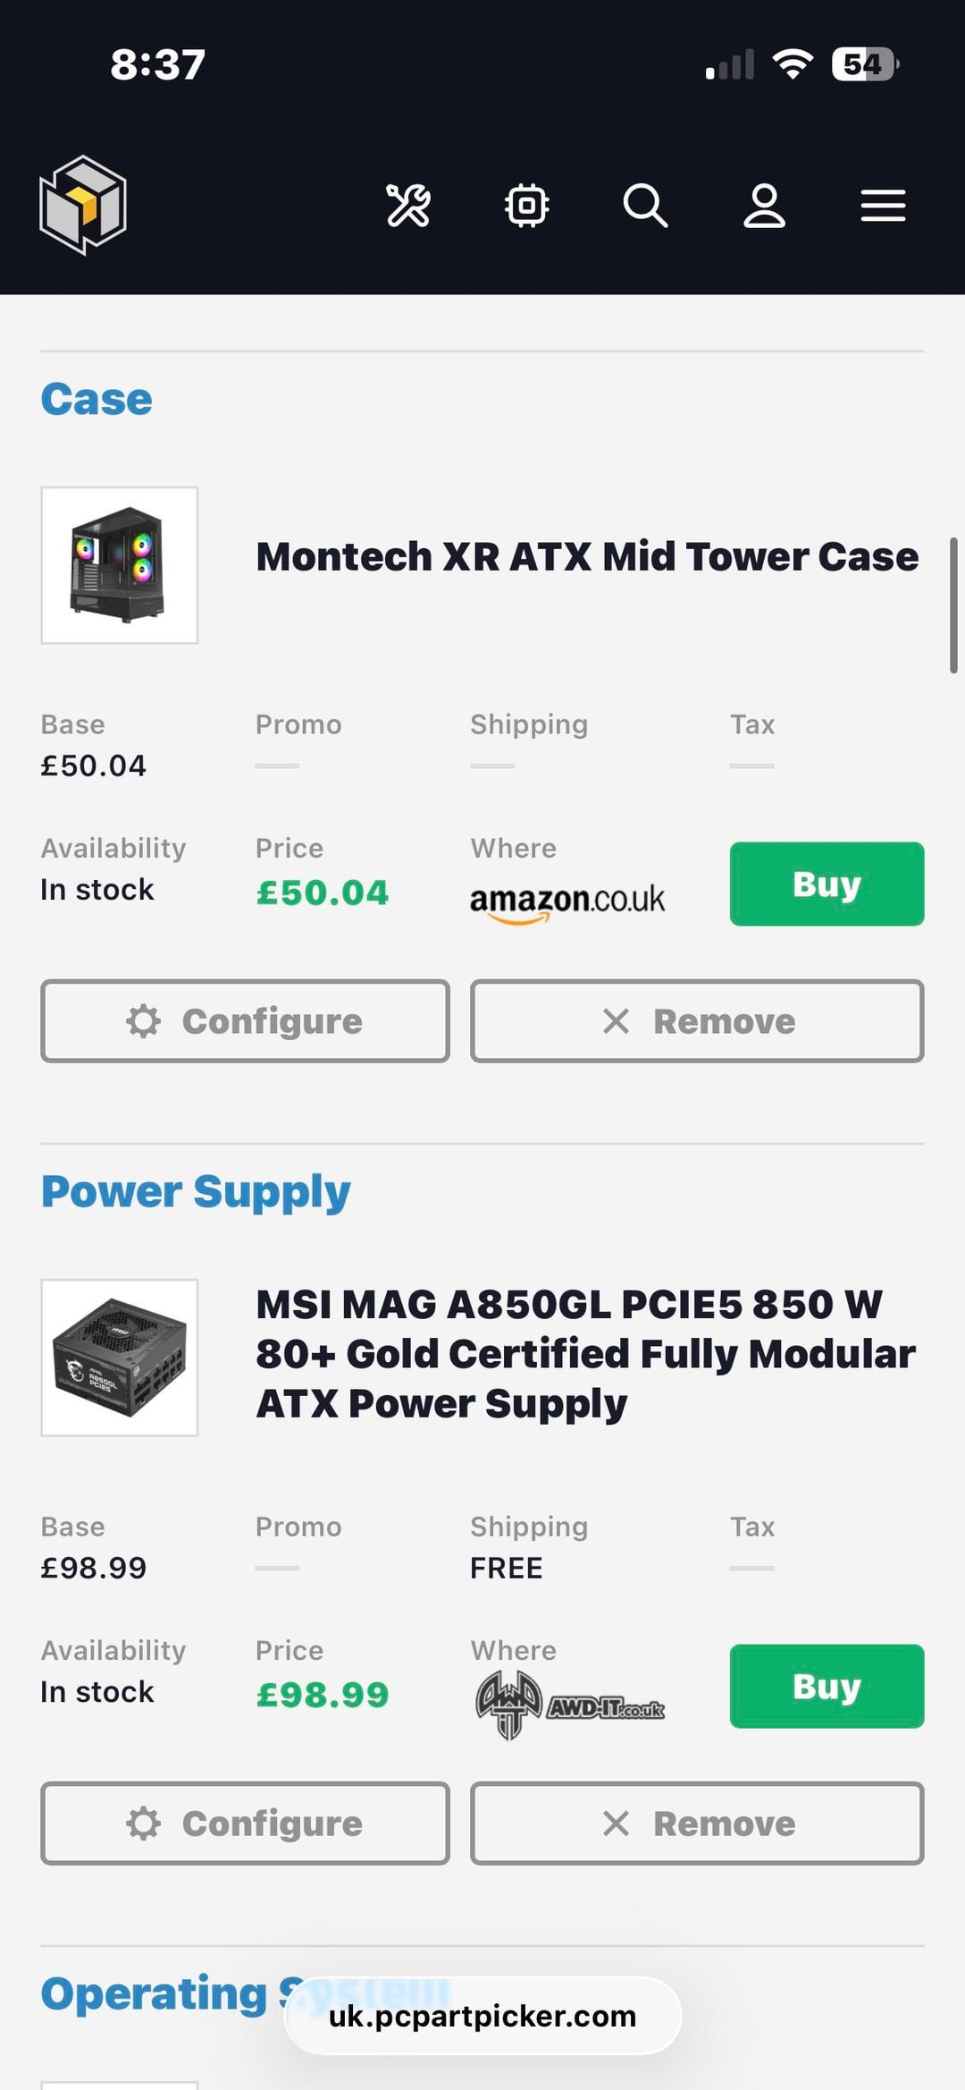
Task: Buy the MSI power supply
Action: pyautogui.click(x=827, y=1686)
